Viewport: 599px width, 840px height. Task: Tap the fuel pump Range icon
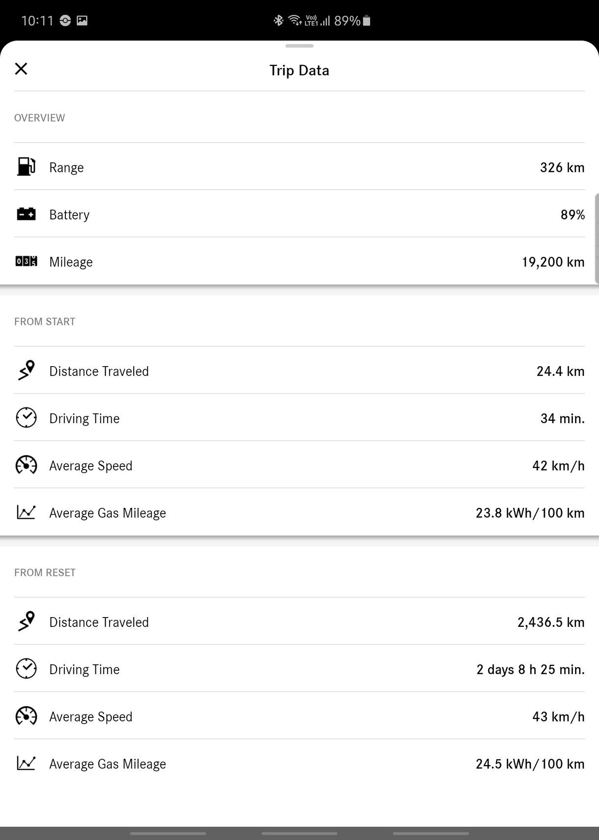(26, 166)
